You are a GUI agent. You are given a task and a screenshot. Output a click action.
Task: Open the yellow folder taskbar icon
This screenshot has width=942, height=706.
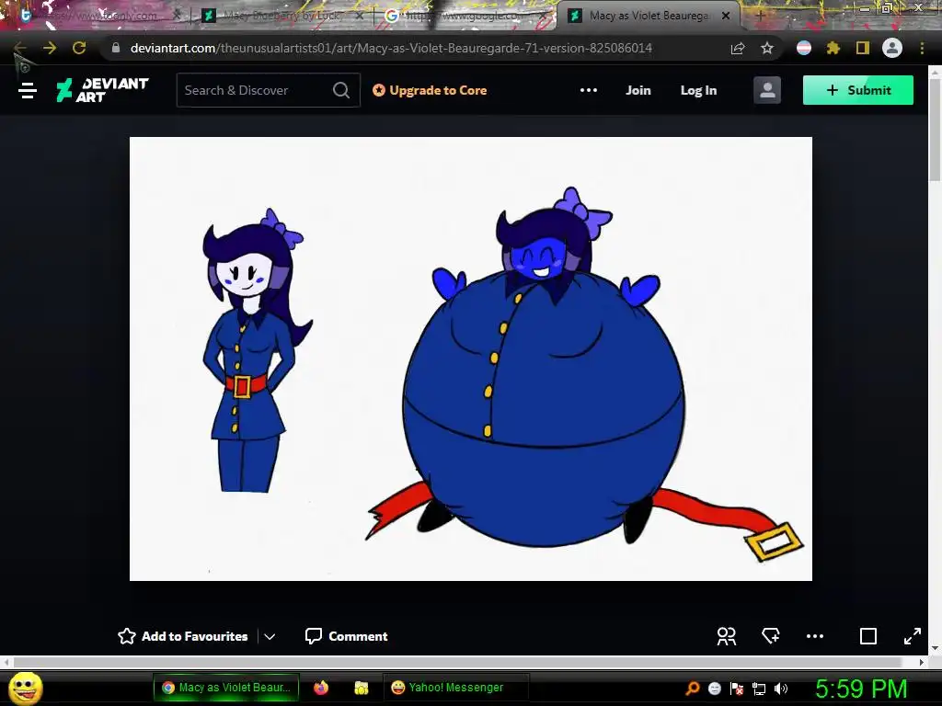pos(361,688)
